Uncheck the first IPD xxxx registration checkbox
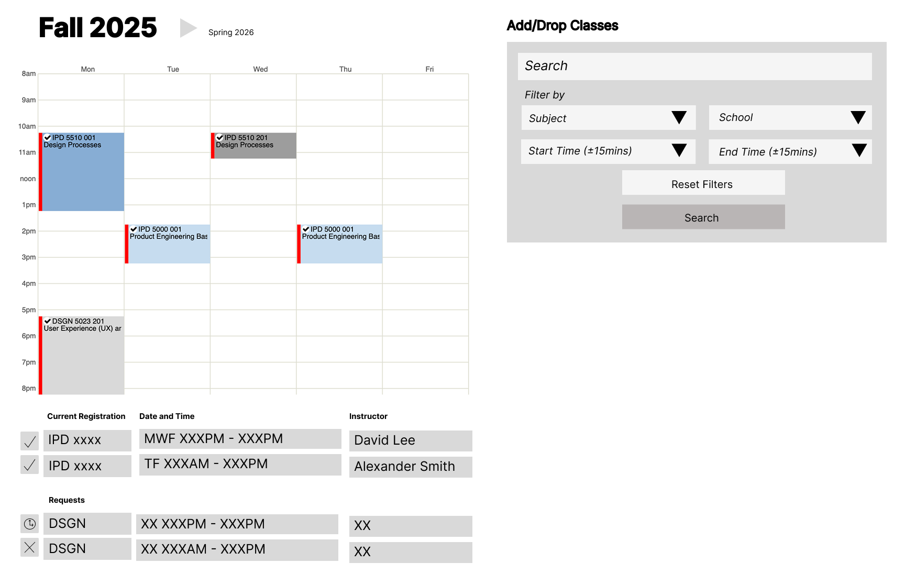This screenshot has width=905, height=585. (x=30, y=441)
